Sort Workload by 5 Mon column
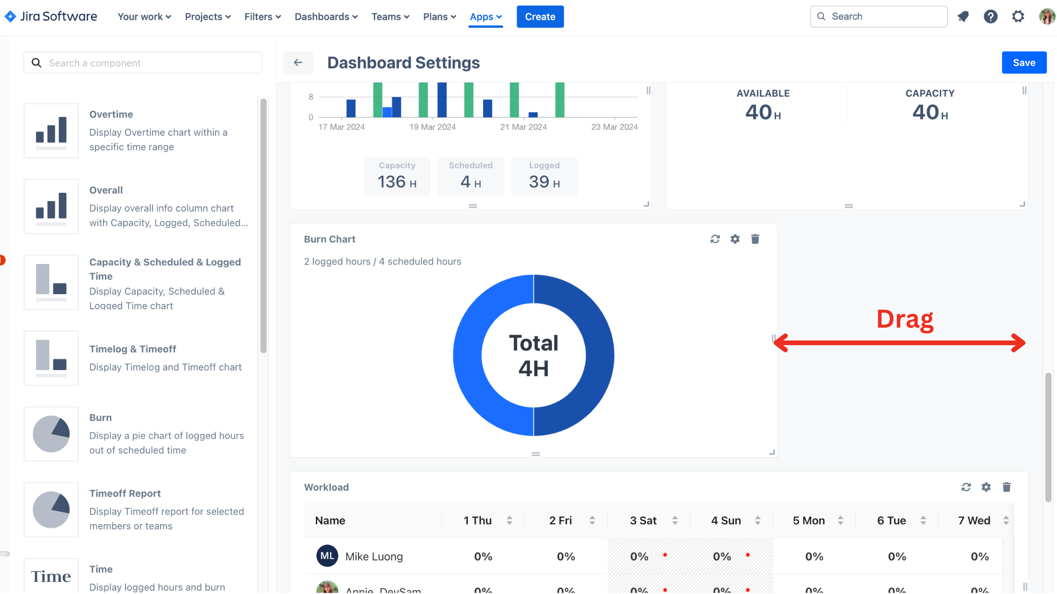Viewport: 1057px width, 594px height. (840, 520)
